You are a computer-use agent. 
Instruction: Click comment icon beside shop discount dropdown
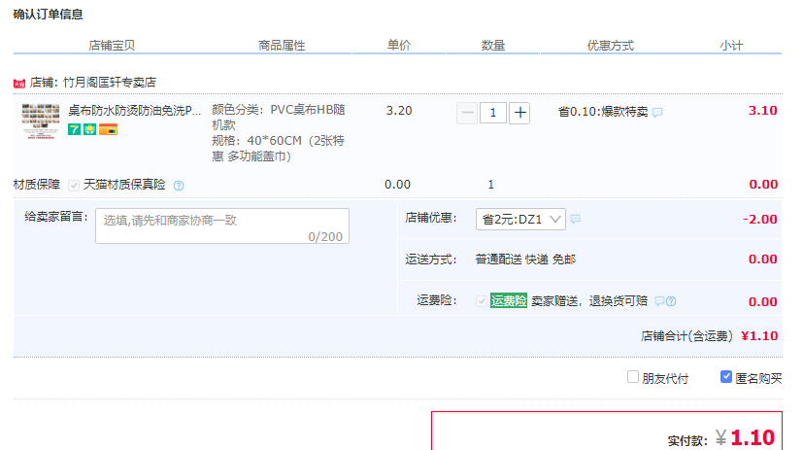point(576,220)
